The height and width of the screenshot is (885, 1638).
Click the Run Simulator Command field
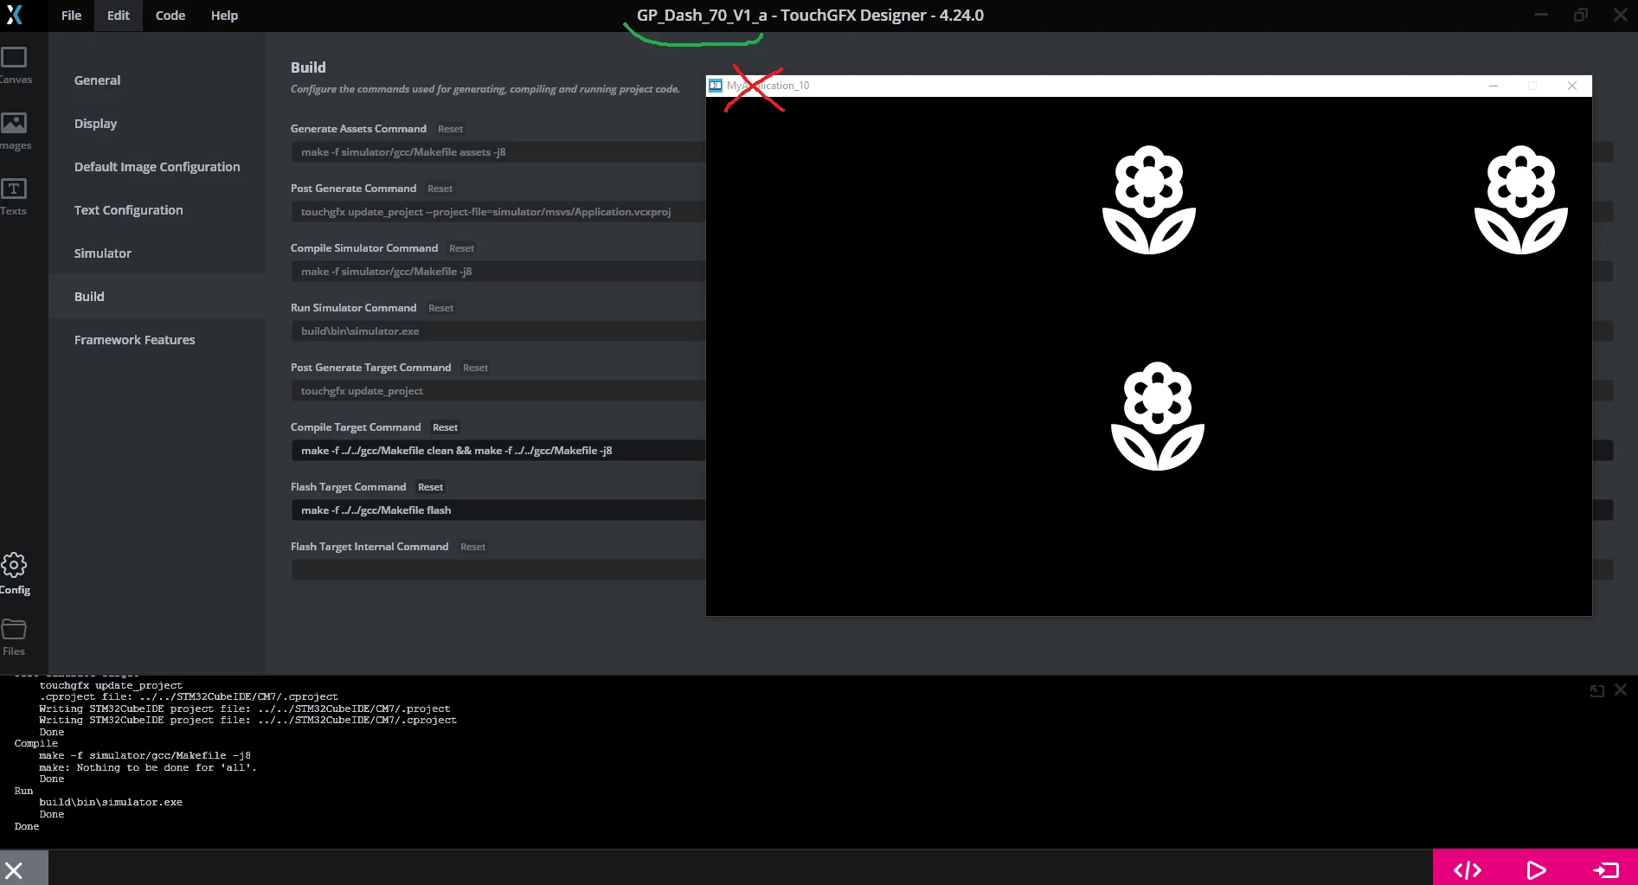click(x=498, y=331)
